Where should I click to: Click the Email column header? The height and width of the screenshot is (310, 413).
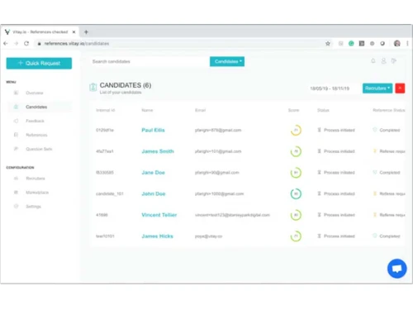201,110
